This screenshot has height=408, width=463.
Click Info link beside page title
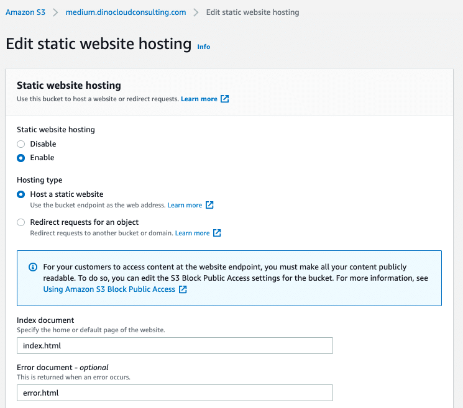(204, 47)
